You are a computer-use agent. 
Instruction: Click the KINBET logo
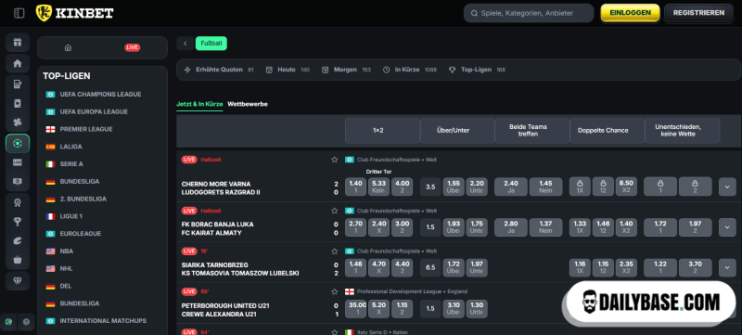75,13
